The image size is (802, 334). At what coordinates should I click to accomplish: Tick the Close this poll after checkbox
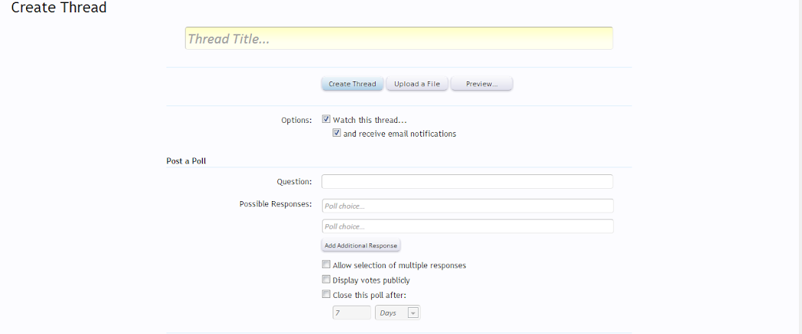326,295
